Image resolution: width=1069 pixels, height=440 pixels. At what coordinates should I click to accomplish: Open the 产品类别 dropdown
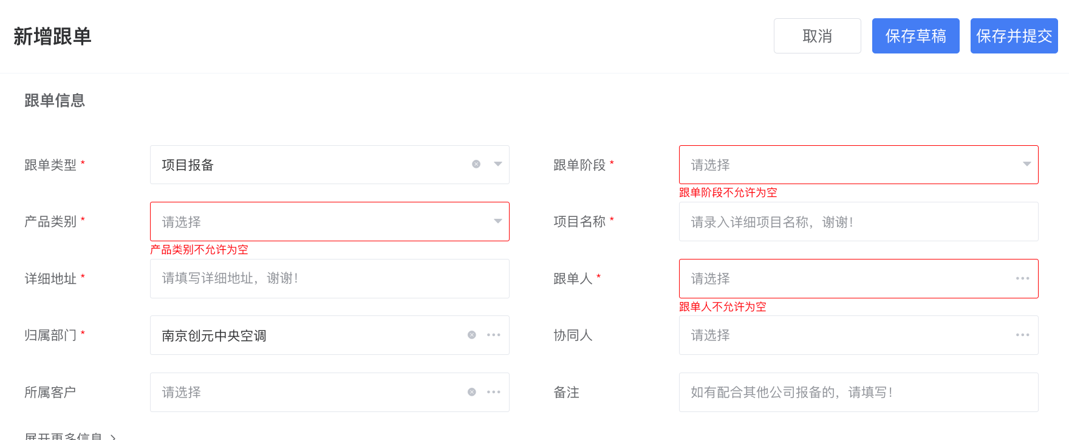(x=498, y=221)
